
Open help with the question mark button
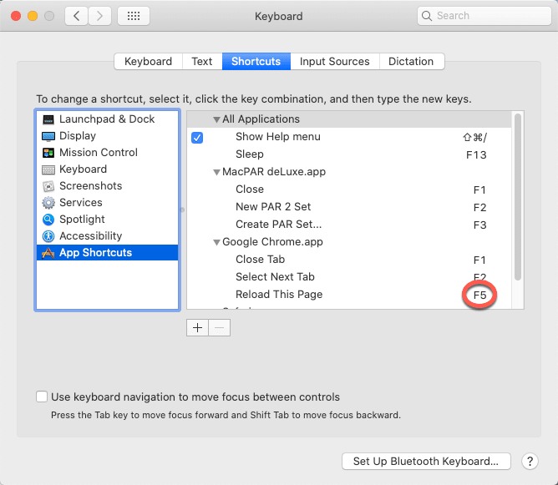click(x=530, y=461)
